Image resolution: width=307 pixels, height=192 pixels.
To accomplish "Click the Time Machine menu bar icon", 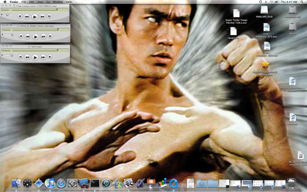I will point(260,2).
